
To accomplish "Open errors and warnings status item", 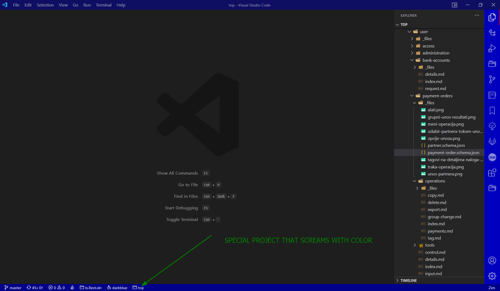I will click(57, 287).
